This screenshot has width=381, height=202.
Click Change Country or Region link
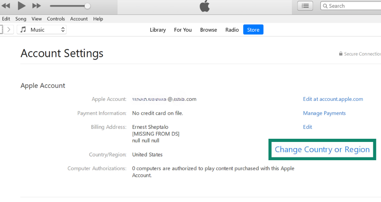tap(322, 149)
